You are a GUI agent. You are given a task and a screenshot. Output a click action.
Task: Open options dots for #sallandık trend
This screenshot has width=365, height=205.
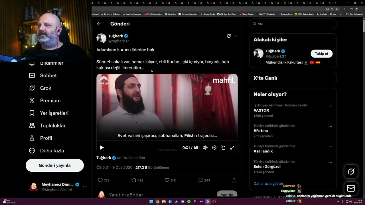[x=330, y=147]
